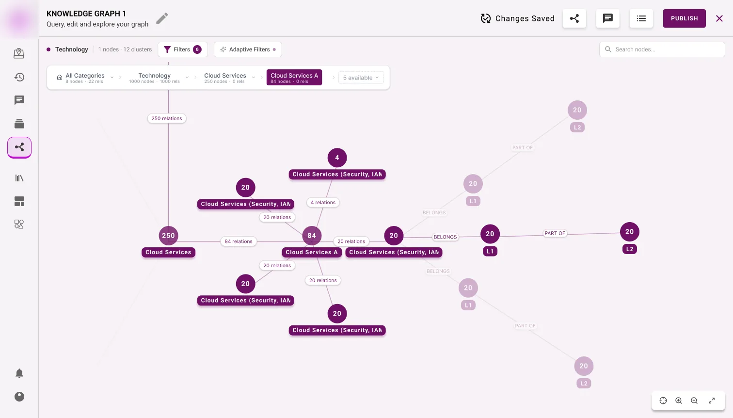Open the comments panel from the header
The width and height of the screenshot is (733, 418).
coord(608,18)
